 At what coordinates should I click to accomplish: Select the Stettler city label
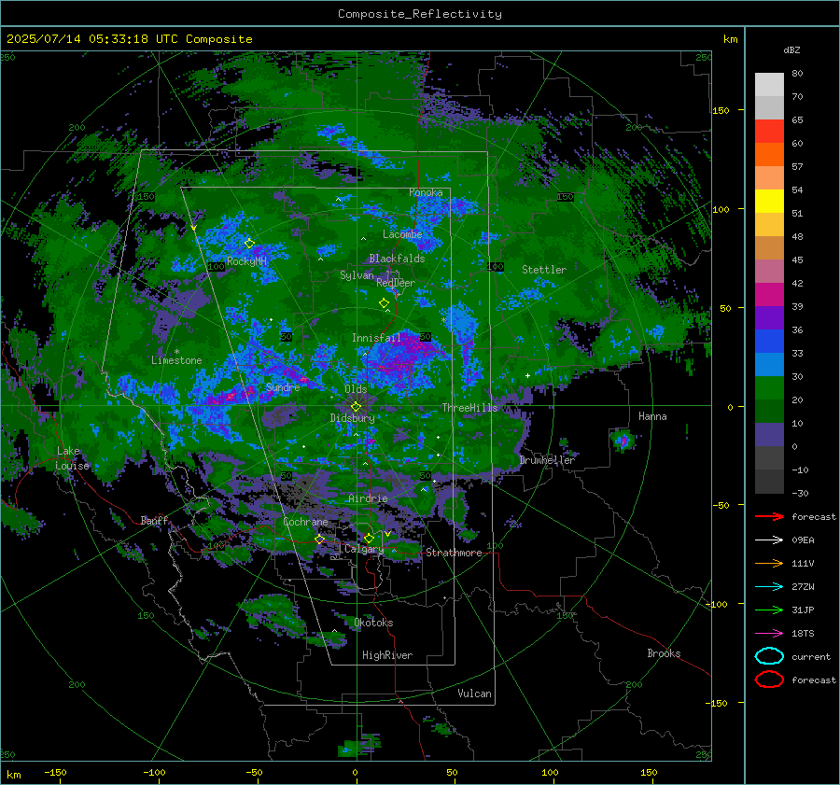544,270
